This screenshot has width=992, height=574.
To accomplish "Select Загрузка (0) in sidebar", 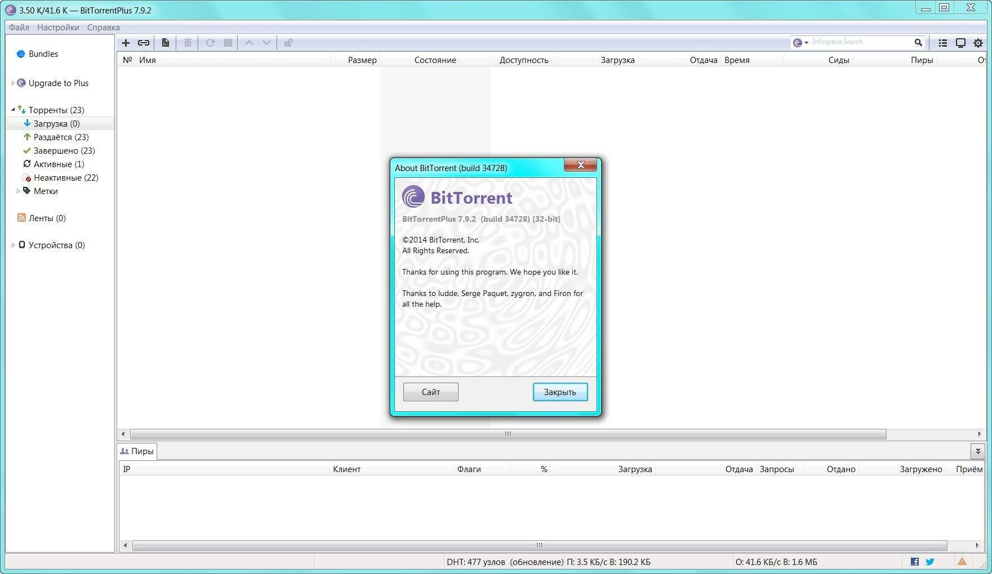I will point(59,124).
